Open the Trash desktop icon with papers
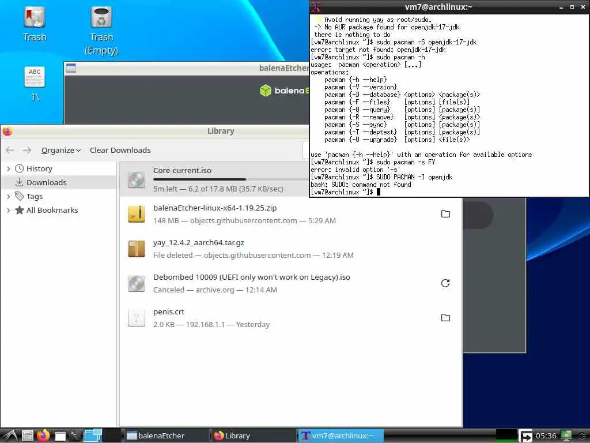The height and width of the screenshot is (443, 590). pos(34,17)
